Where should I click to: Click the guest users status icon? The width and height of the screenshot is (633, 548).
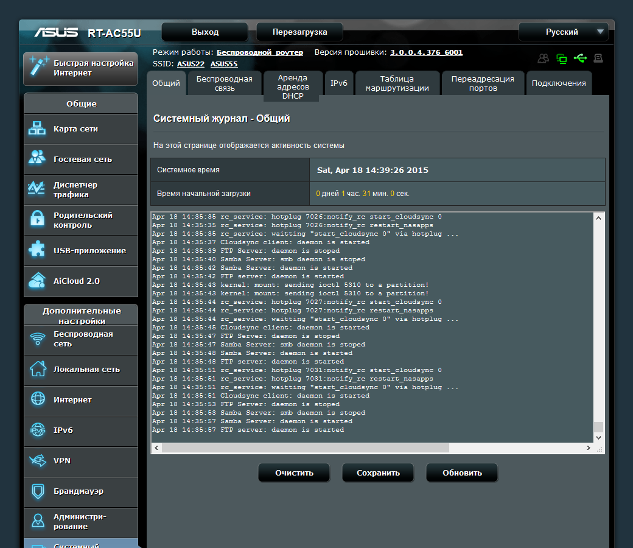pos(543,58)
